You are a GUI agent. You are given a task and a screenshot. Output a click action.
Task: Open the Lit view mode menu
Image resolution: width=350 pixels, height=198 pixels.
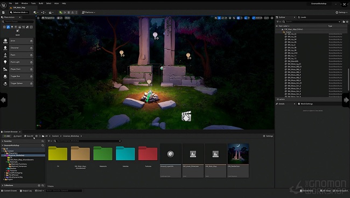pos(60,18)
